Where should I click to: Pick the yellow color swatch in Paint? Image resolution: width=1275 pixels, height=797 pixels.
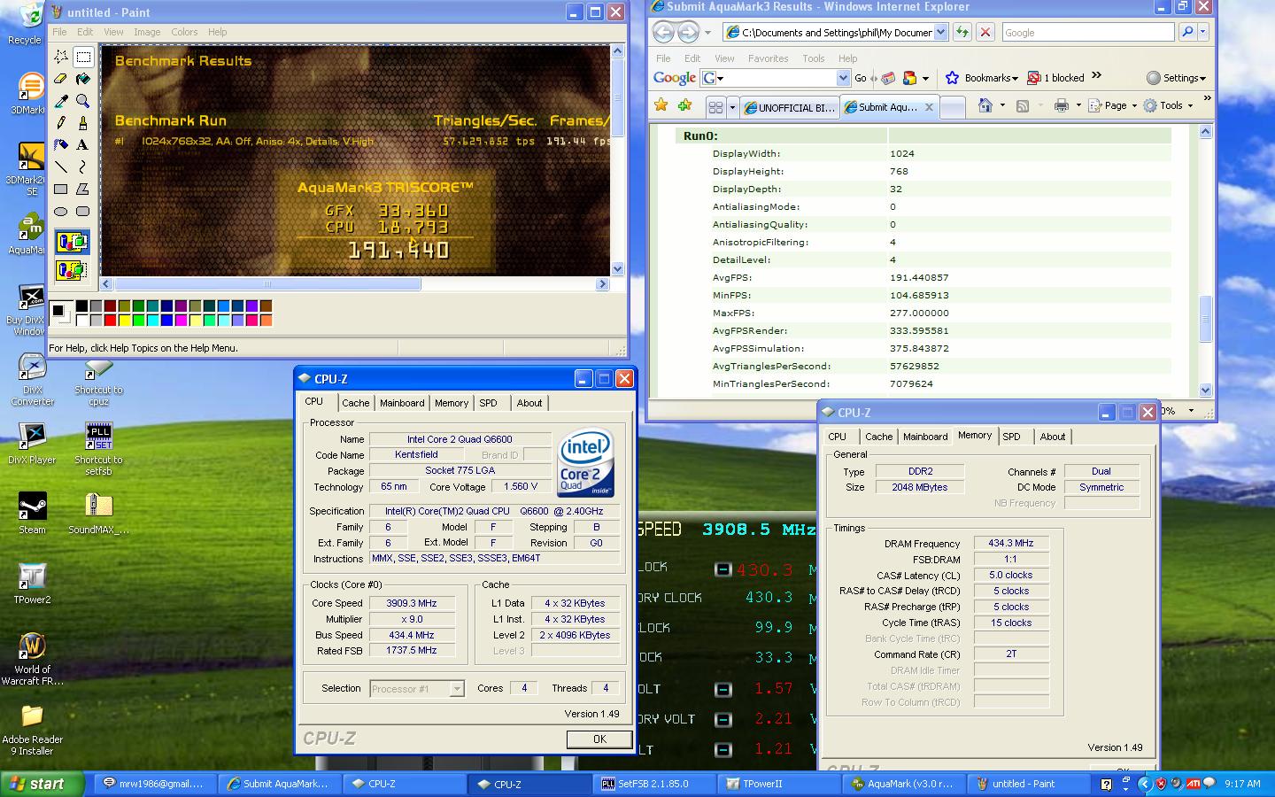(124, 321)
